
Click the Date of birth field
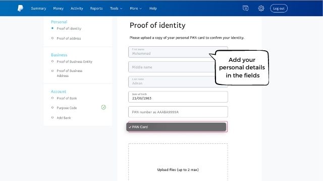coord(178,97)
